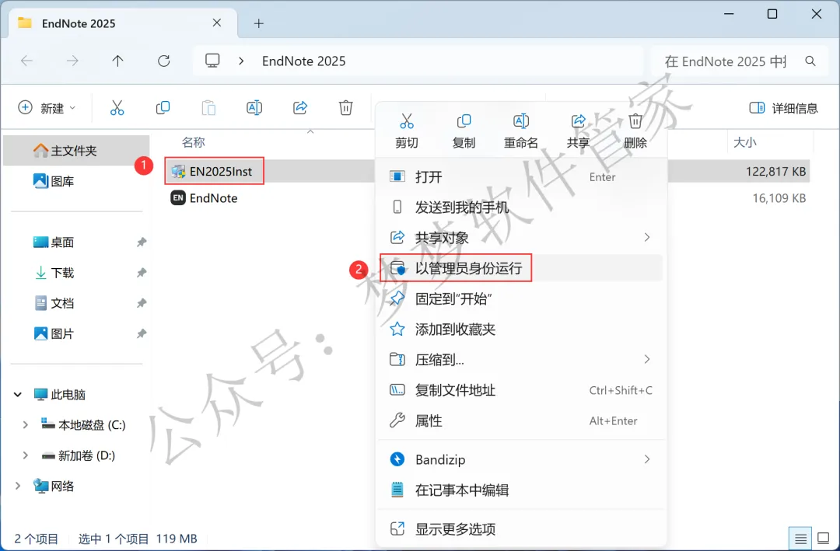Expand the 网络 tree node
Viewport: 840px width, 551px height.
coord(18,486)
